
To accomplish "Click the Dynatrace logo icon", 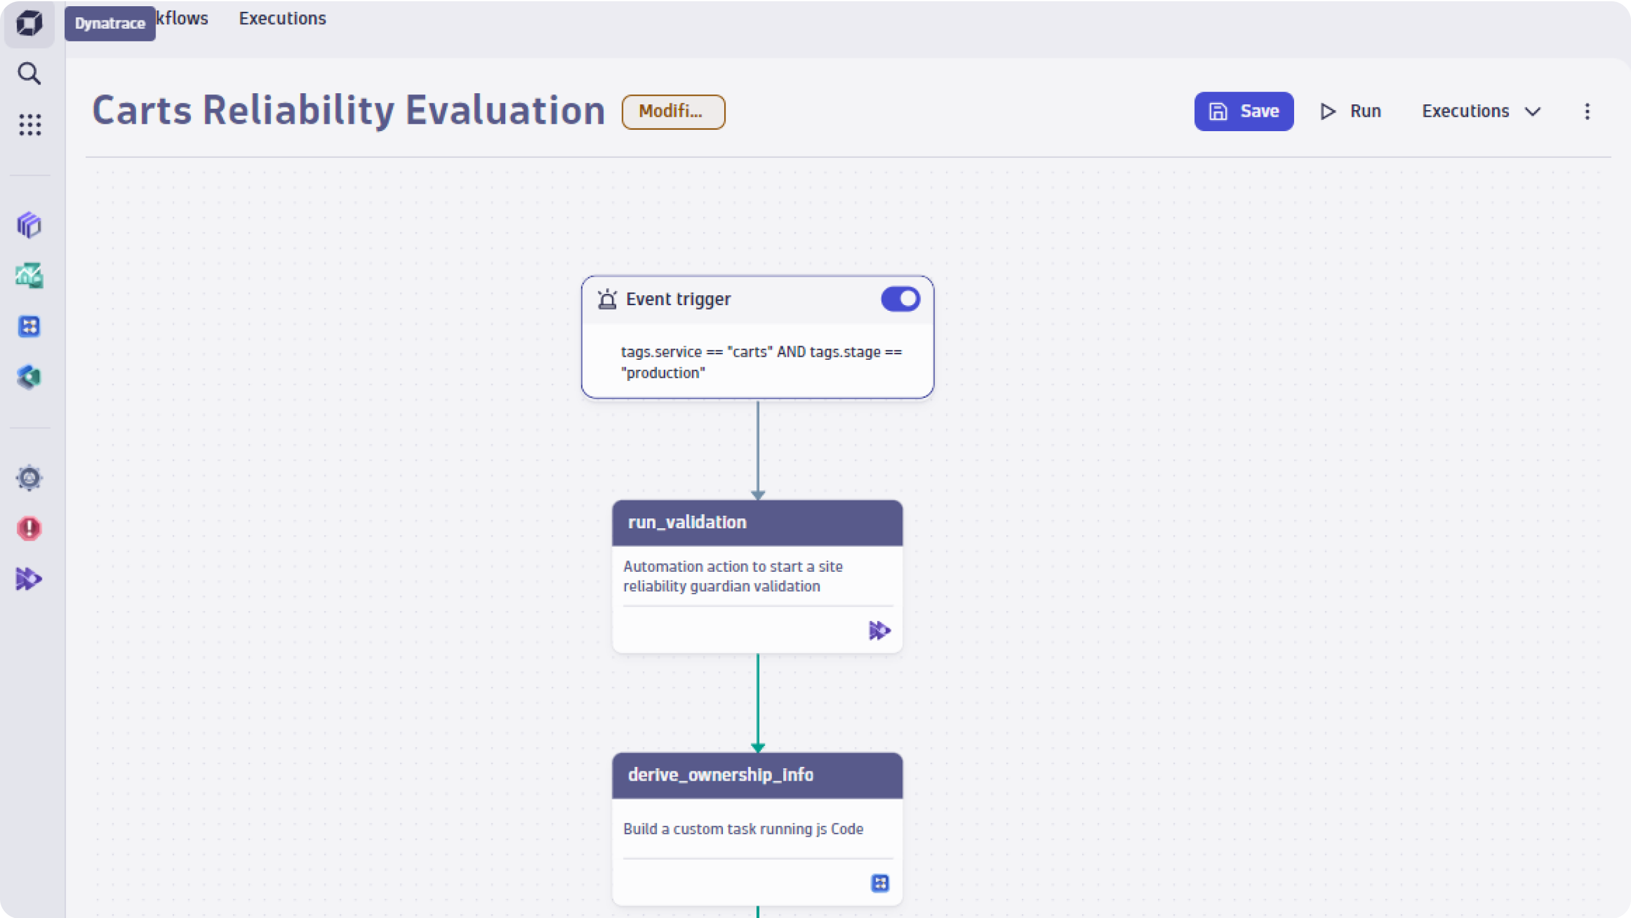I will pyautogui.click(x=29, y=24).
